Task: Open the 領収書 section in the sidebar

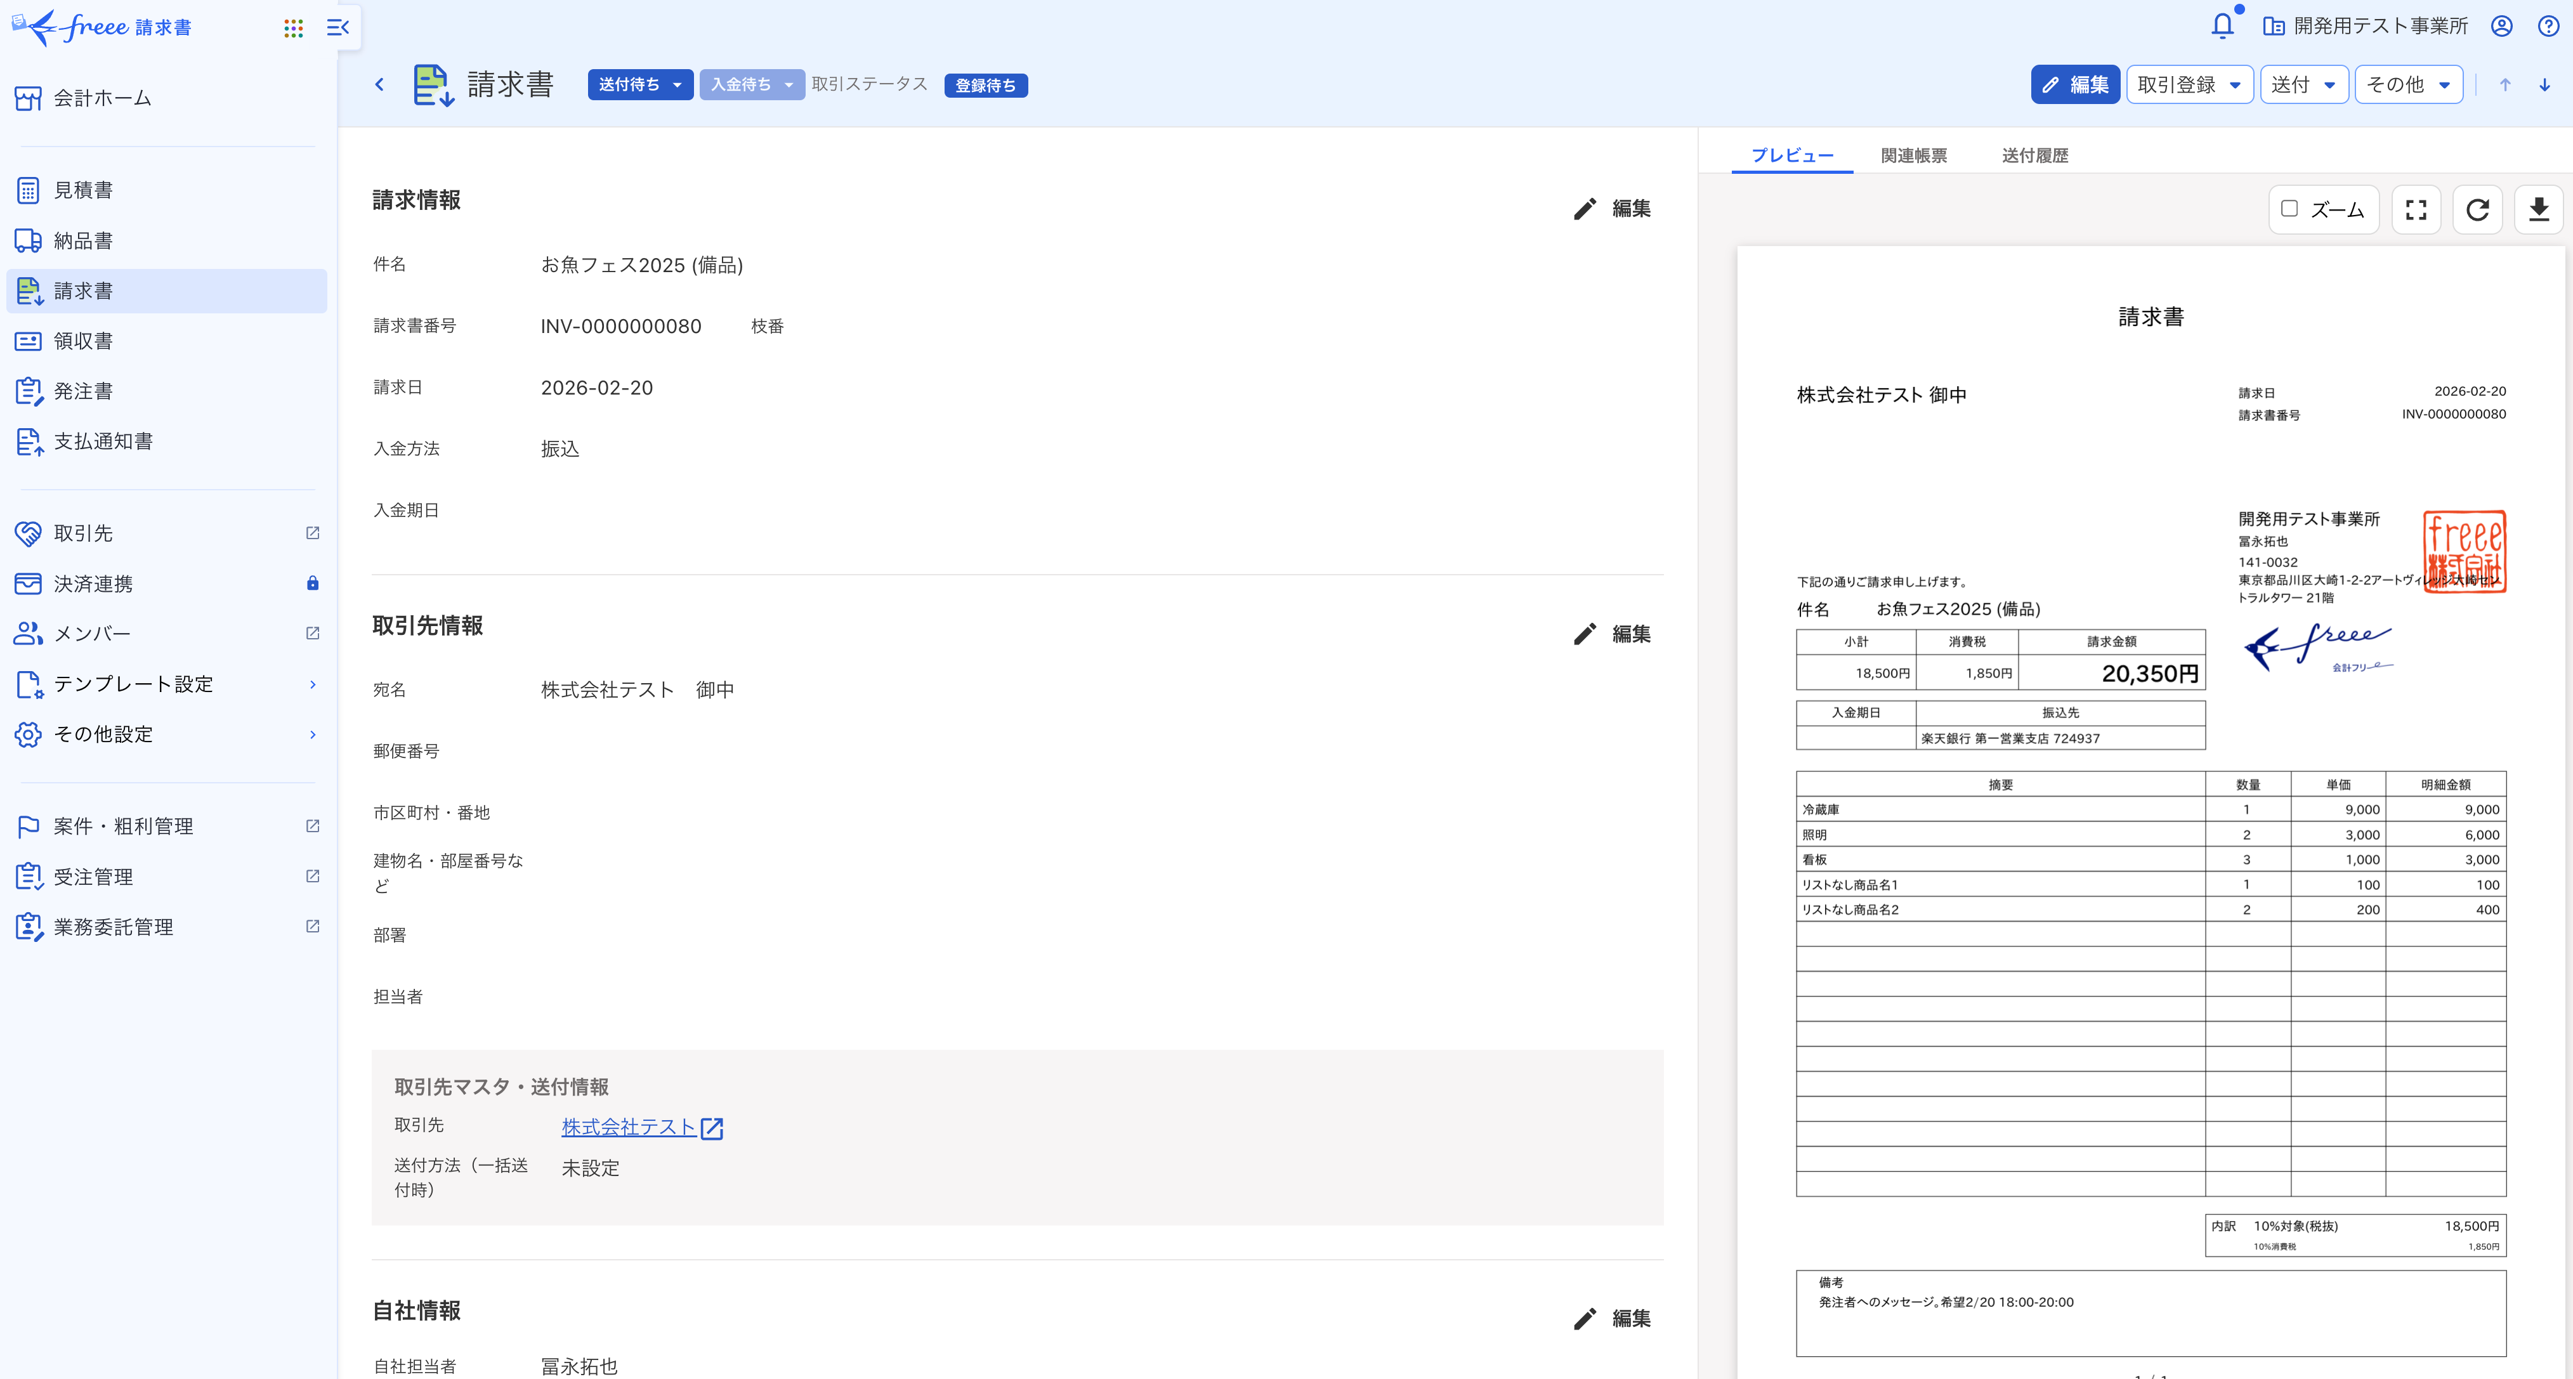Action: [x=83, y=341]
